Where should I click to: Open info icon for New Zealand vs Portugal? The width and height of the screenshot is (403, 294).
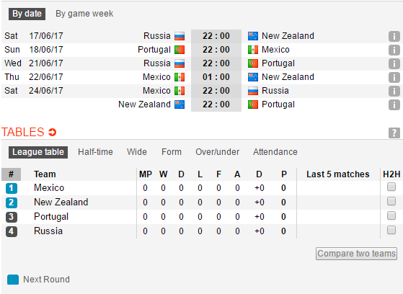click(394, 104)
